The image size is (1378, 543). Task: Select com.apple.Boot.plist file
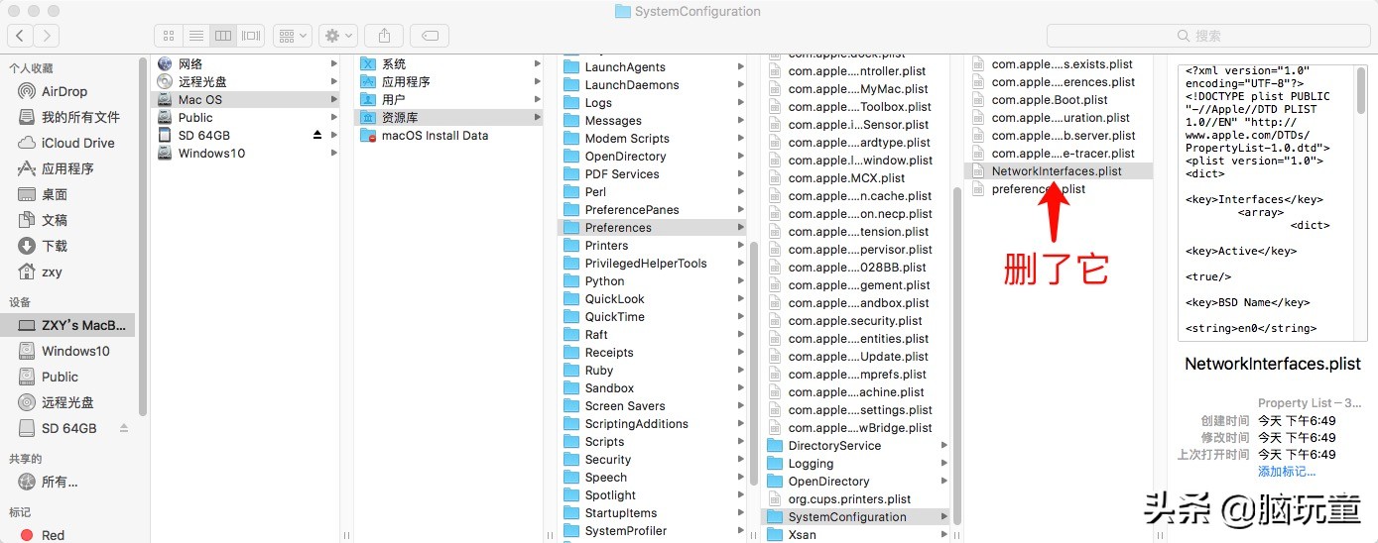[1059, 100]
